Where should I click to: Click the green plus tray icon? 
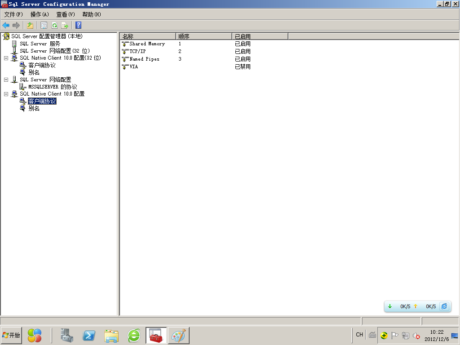384,335
